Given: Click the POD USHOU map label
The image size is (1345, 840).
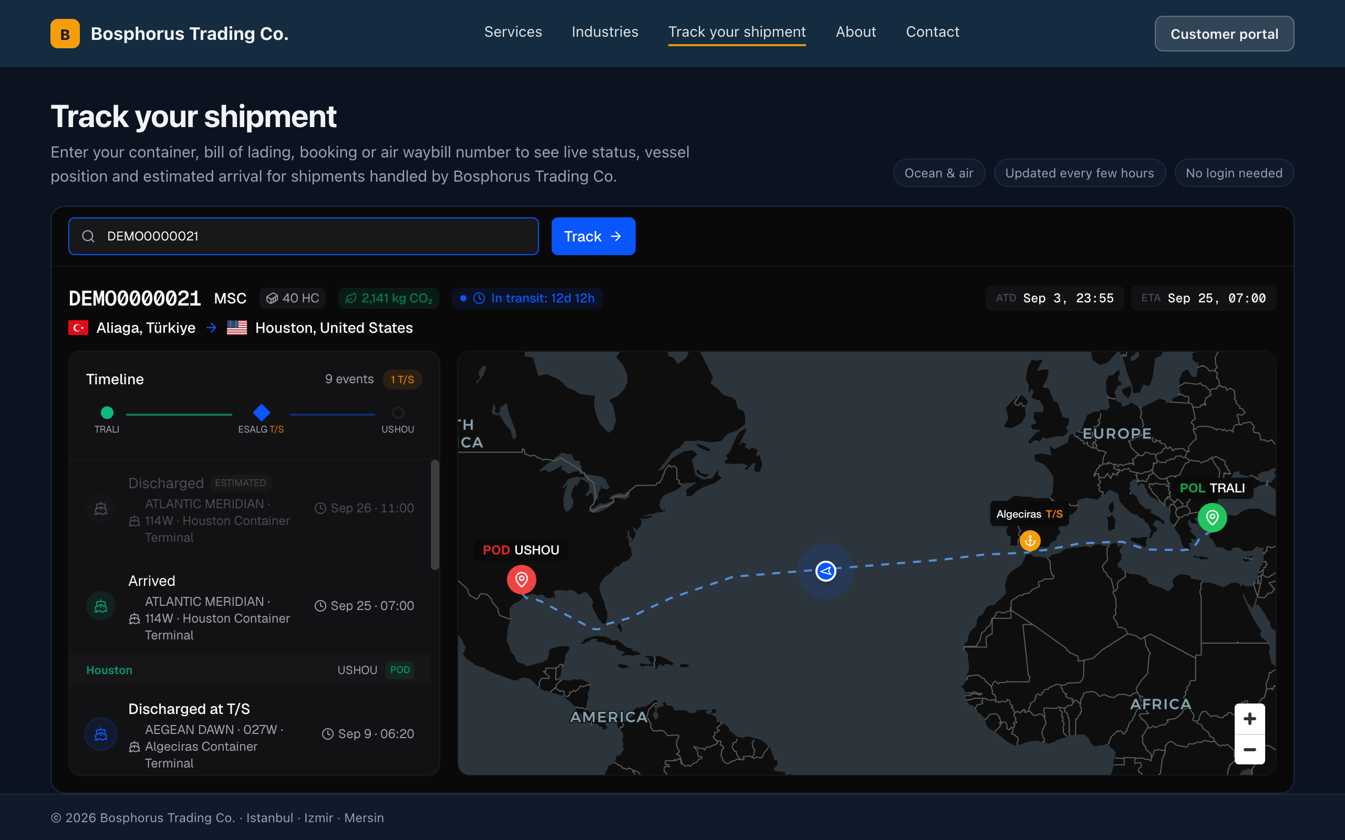Looking at the screenshot, I should point(521,550).
